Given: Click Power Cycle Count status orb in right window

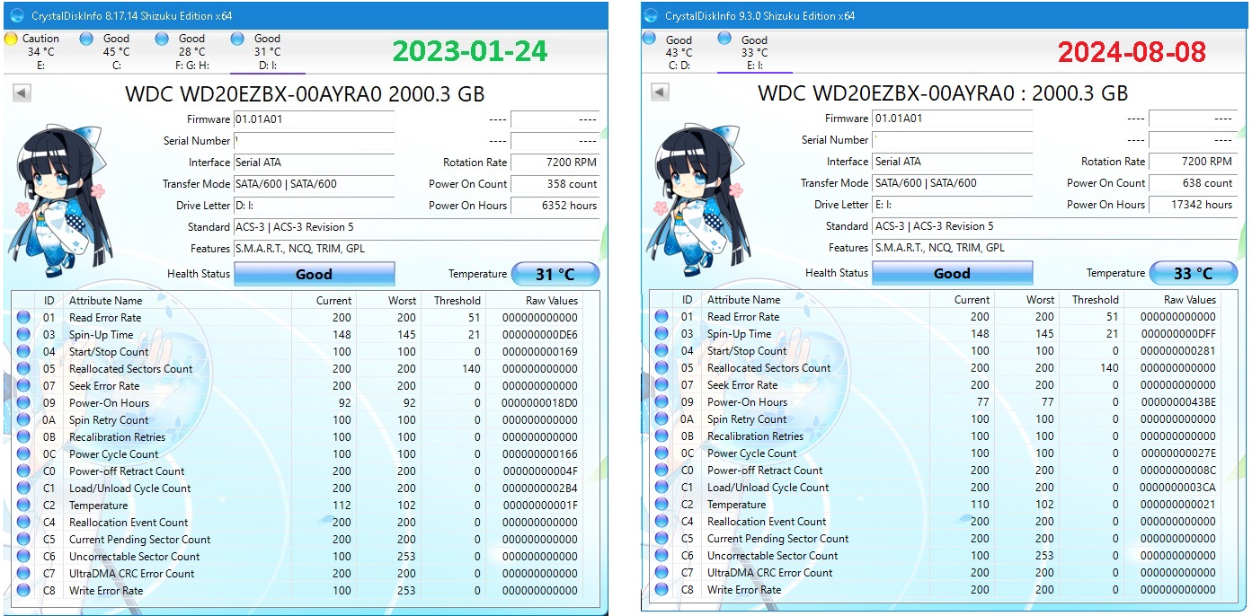Looking at the screenshot, I should tap(662, 453).
